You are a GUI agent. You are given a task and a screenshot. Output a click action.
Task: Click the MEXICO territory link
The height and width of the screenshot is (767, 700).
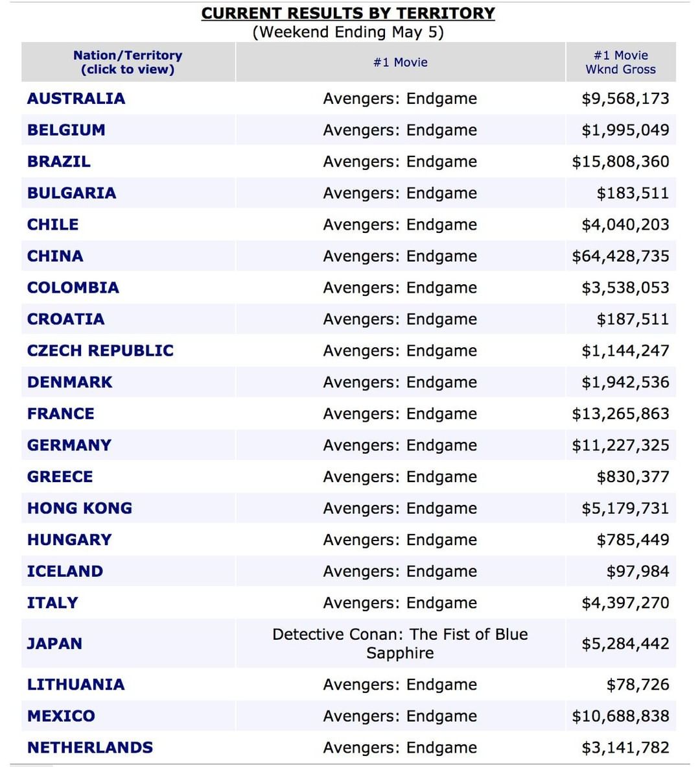click(61, 716)
